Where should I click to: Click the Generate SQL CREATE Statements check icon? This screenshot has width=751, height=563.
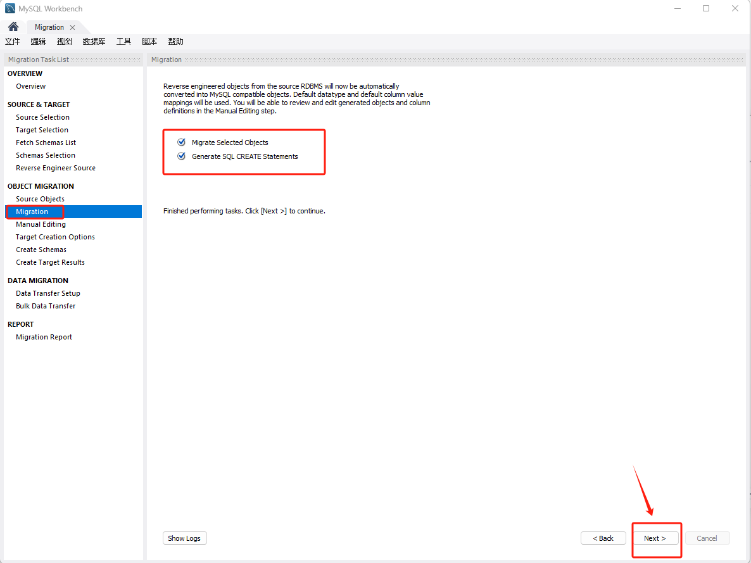[182, 156]
